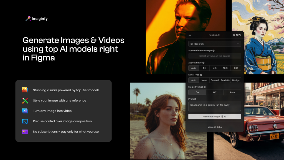Turn Magic Prompt Off

coord(215,92)
